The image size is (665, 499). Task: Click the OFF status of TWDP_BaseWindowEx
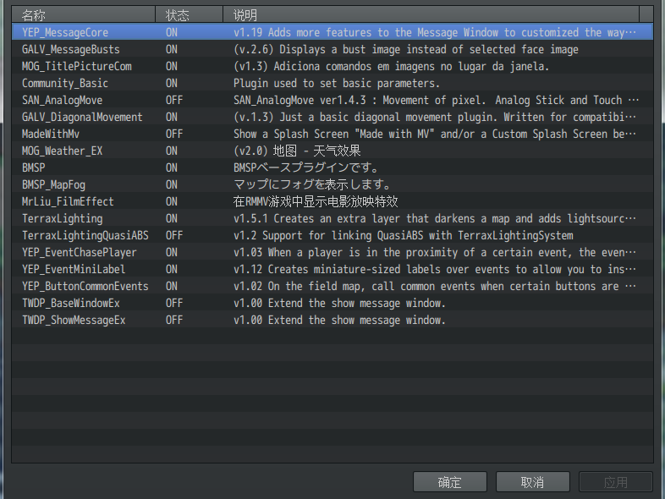pos(174,303)
